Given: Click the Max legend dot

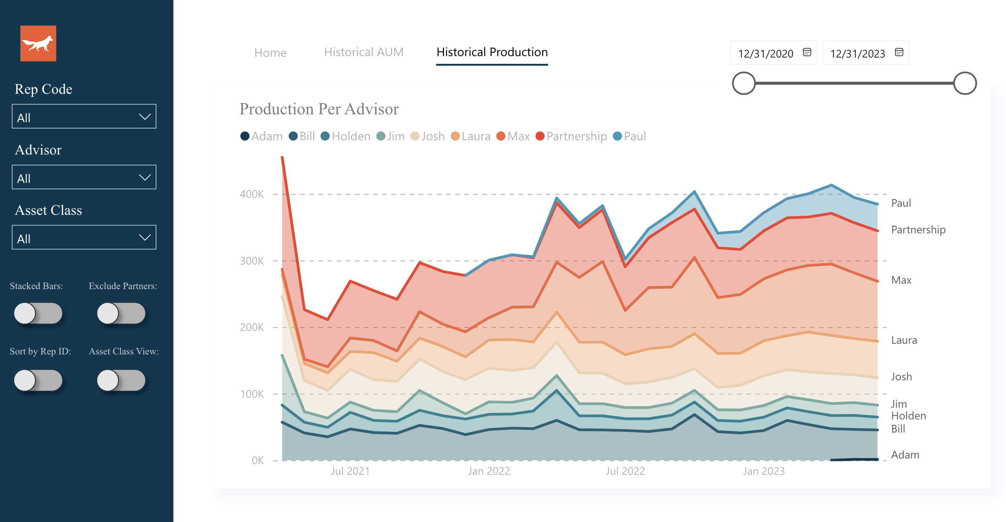Looking at the screenshot, I should coord(501,136).
